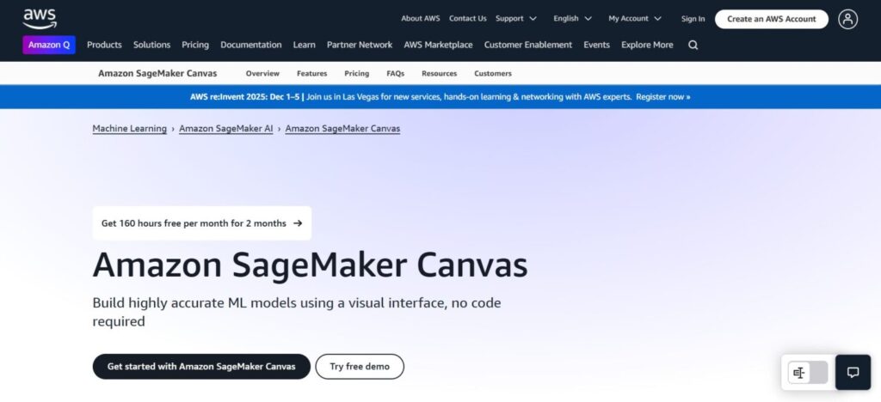881x402 pixels.
Task: Click Get started with Amazon SageMaker Canvas
Action: pyautogui.click(x=201, y=367)
